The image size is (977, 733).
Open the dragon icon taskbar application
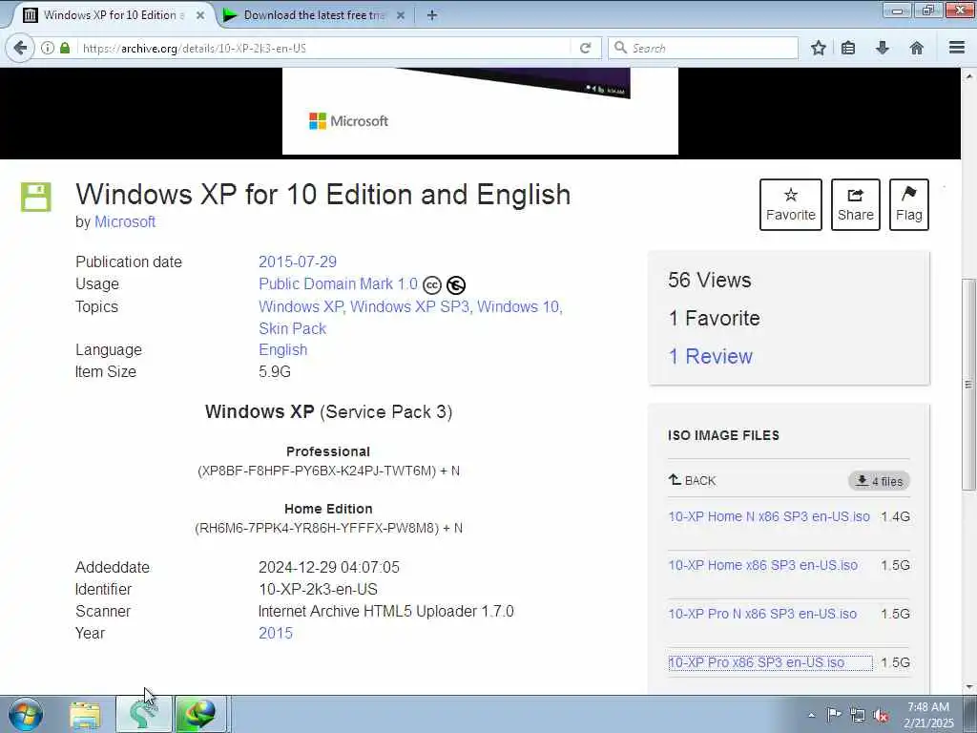143,715
